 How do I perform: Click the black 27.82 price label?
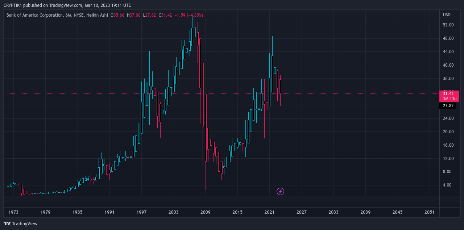tap(448, 106)
